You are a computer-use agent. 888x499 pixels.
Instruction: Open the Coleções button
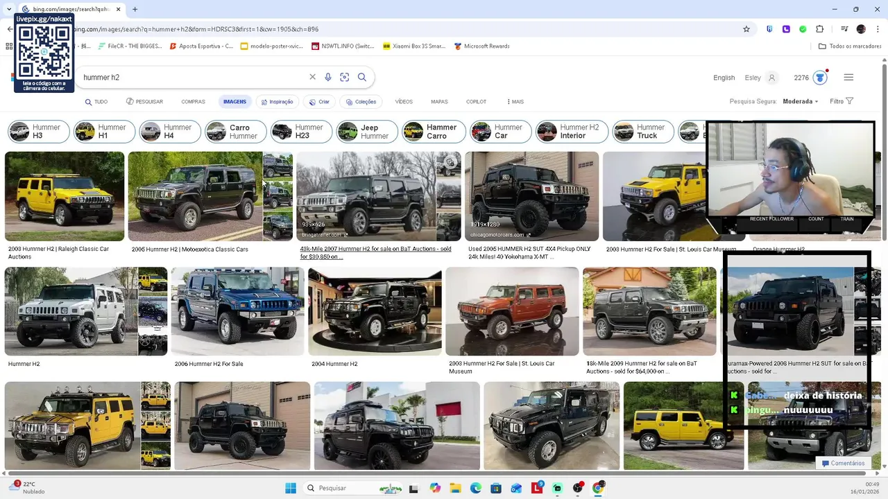(x=361, y=102)
